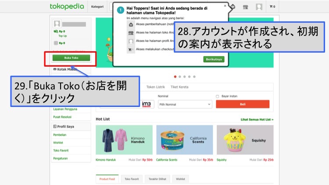The image size is (329, 185).
Task: Click the cart icon in tour list
Action: pyautogui.click(x=131, y=50)
